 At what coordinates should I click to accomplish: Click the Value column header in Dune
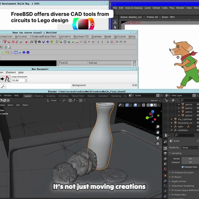click(110, 63)
